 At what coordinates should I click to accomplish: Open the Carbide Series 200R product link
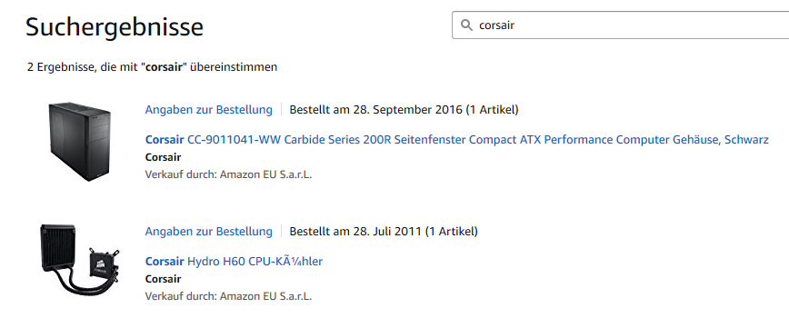[x=457, y=140]
